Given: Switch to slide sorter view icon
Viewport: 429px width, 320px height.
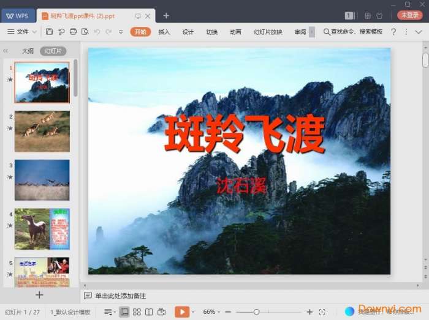Looking at the screenshot, I should pyautogui.click(x=137, y=312).
